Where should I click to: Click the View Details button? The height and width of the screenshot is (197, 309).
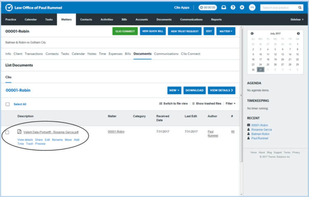pos(222,90)
